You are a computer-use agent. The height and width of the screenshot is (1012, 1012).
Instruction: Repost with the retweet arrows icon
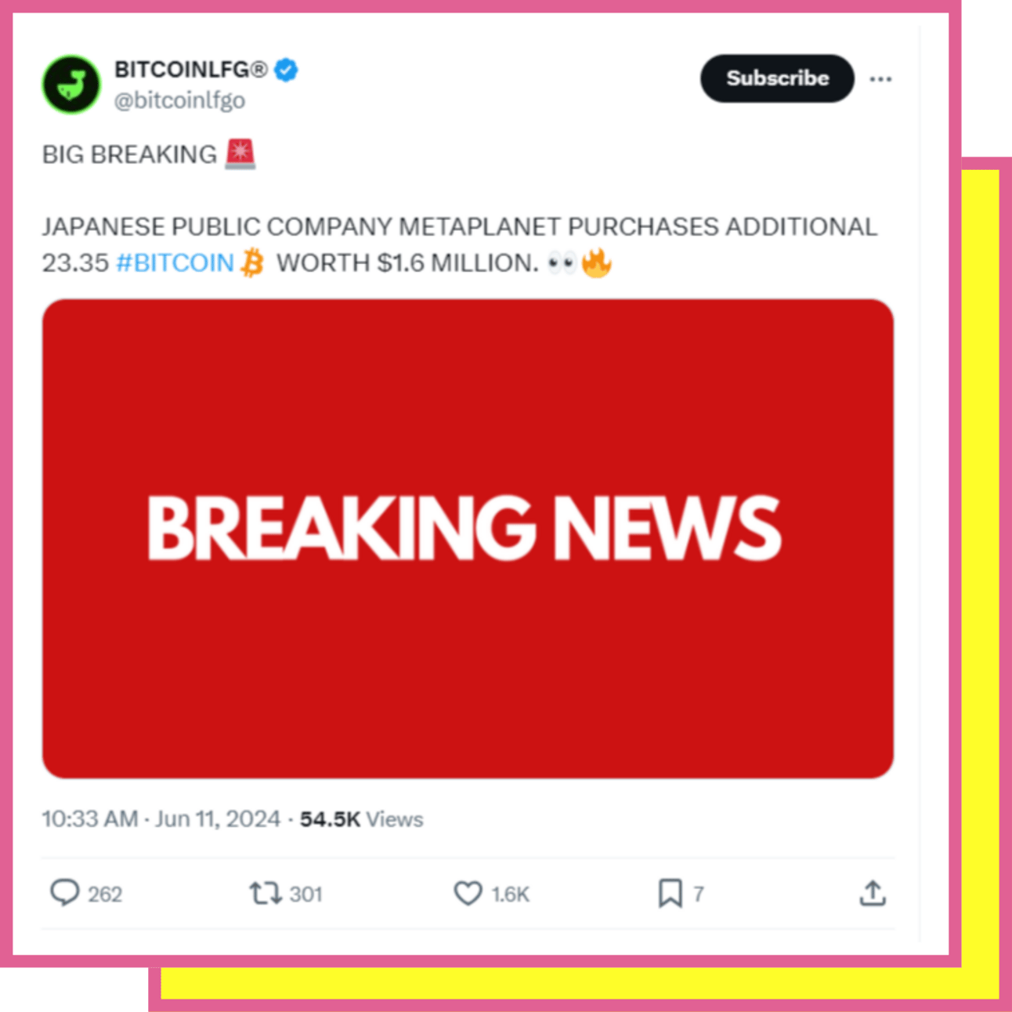(266, 893)
